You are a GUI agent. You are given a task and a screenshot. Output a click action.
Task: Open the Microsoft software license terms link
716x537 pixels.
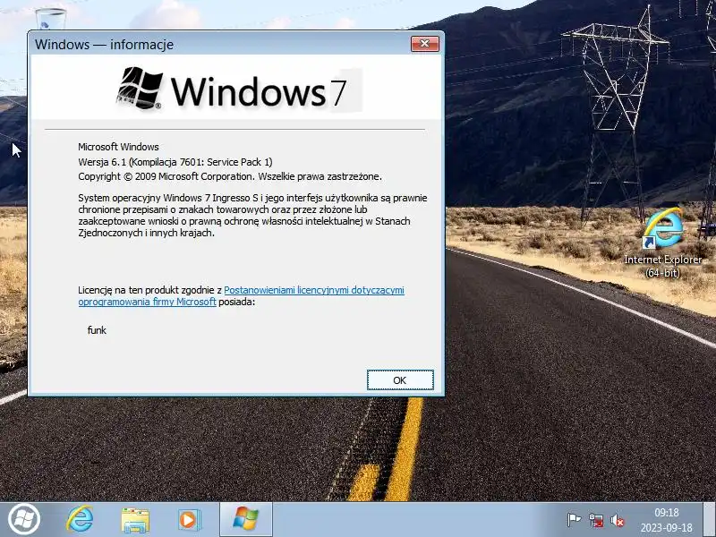point(241,296)
